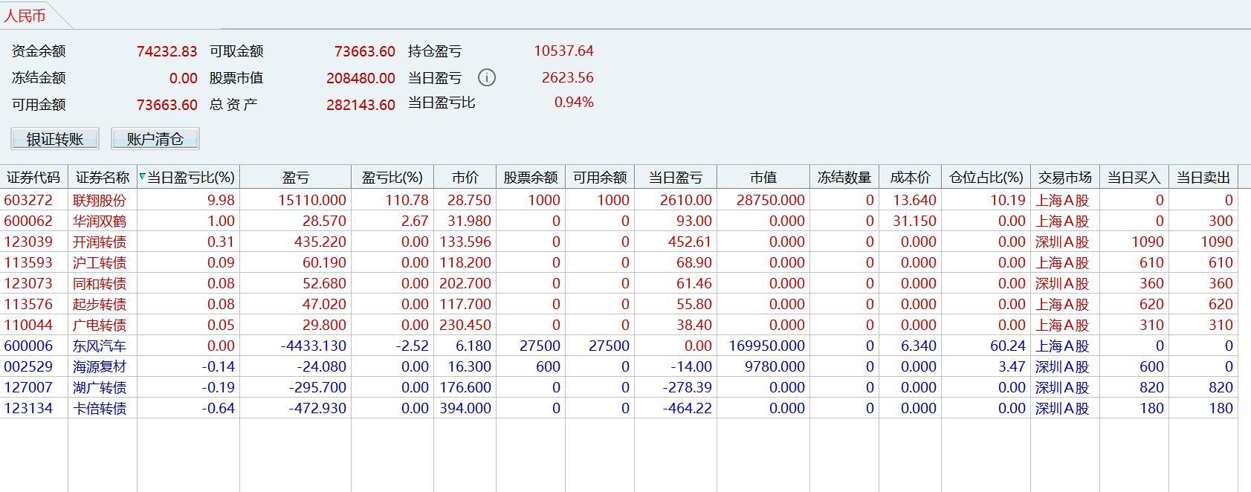1251x492 pixels.
Task: Click 冻结金额 value 0.00
Action: (x=184, y=78)
